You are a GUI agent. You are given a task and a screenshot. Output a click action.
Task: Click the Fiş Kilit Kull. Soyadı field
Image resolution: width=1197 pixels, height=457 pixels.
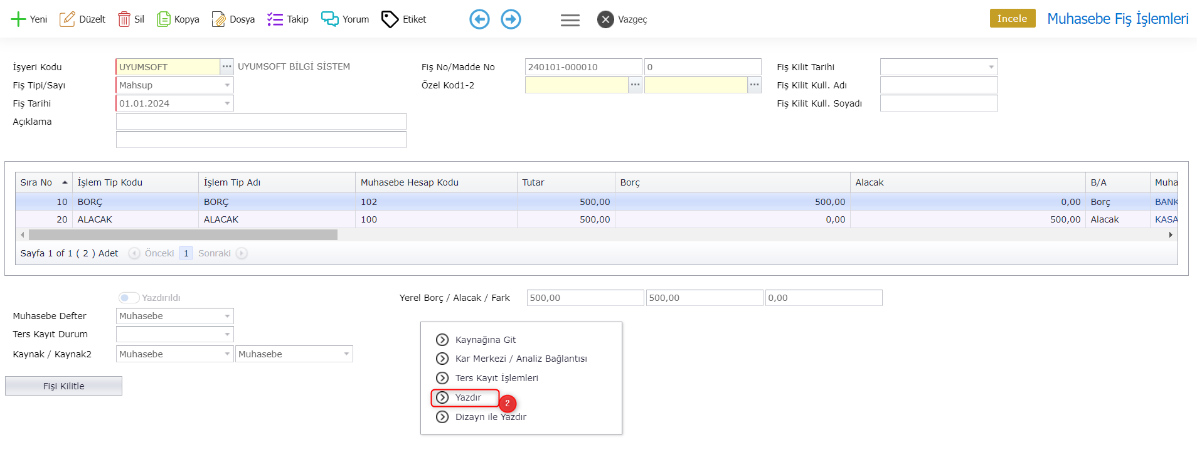pos(939,103)
